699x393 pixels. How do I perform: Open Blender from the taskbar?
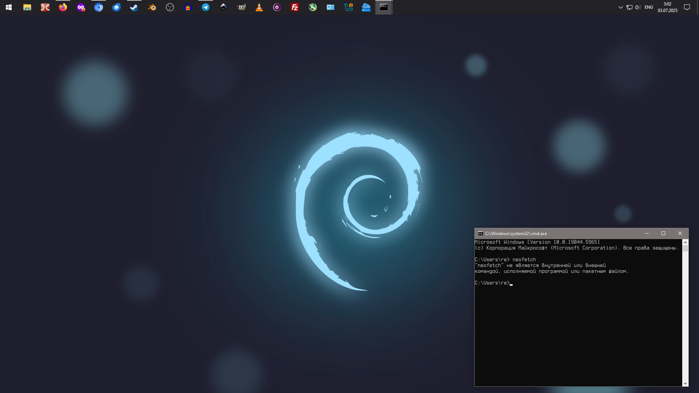click(x=152, y=7)
